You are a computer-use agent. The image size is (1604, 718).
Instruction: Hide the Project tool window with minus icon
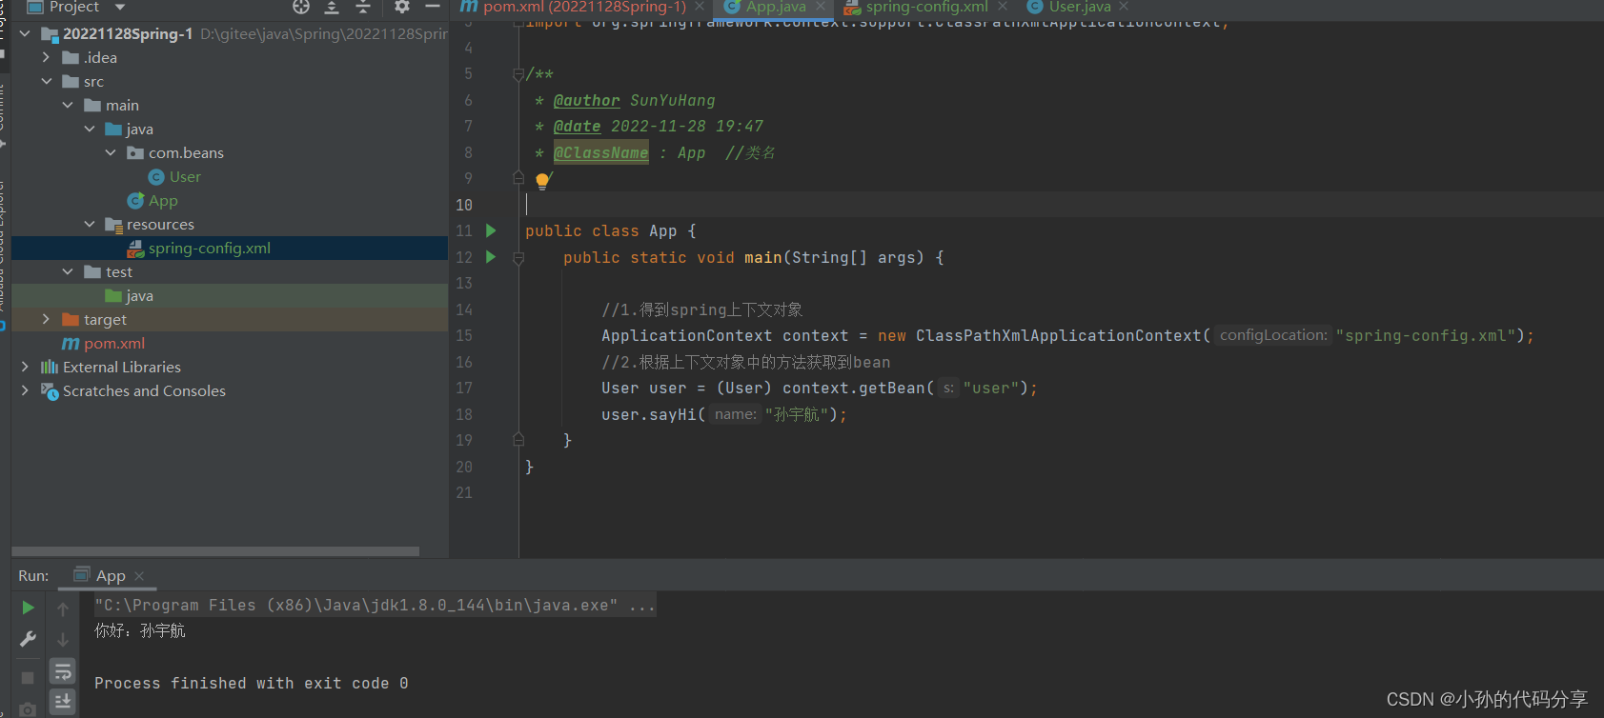[x=433, y=7]
